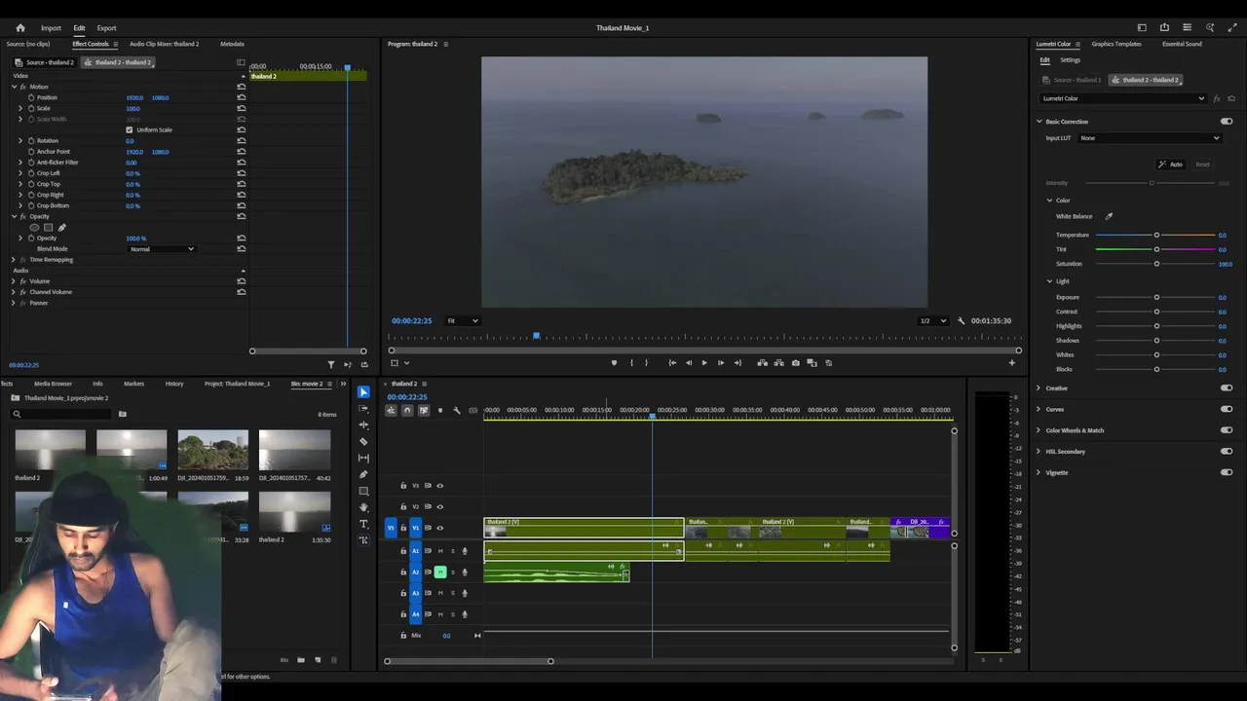Select the Razor tool in the timeline toolbox
This screenshot has height=701, width=1247.
[x=363, y=441]
